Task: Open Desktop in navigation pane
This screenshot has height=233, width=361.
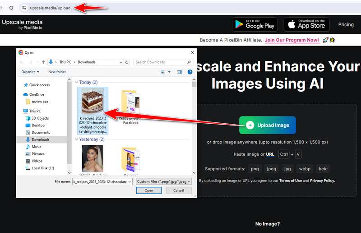Action: 35,125
